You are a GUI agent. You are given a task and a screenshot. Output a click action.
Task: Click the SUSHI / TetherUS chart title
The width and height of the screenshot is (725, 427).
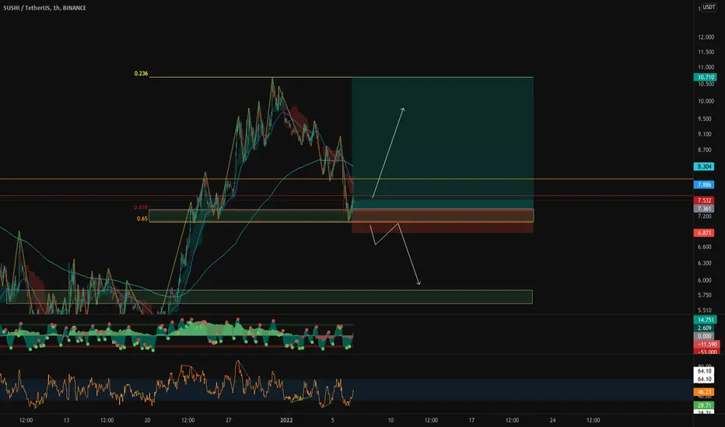[45, 8]
